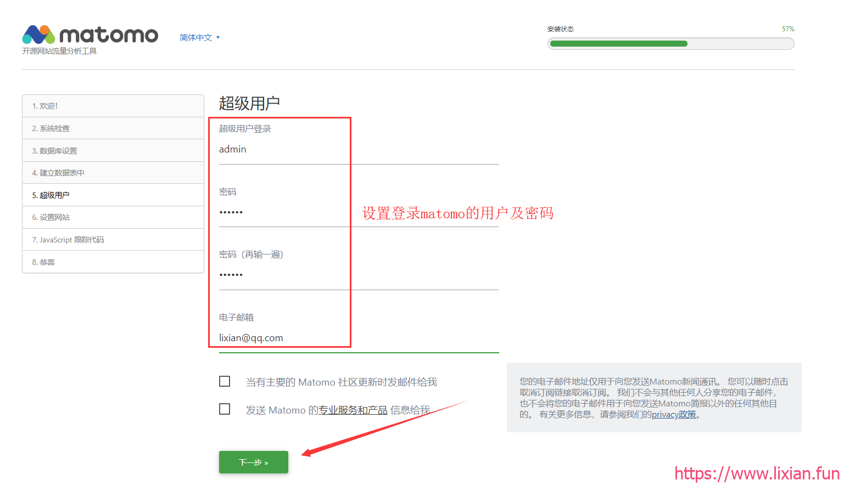This screenshot has height=486, width=844.
Task: Focus the 电子邮箱 field with lixian@qq.com
Action: click(x=359, y=338)
